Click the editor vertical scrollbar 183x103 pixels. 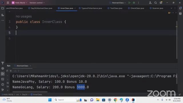click(177, 40)
